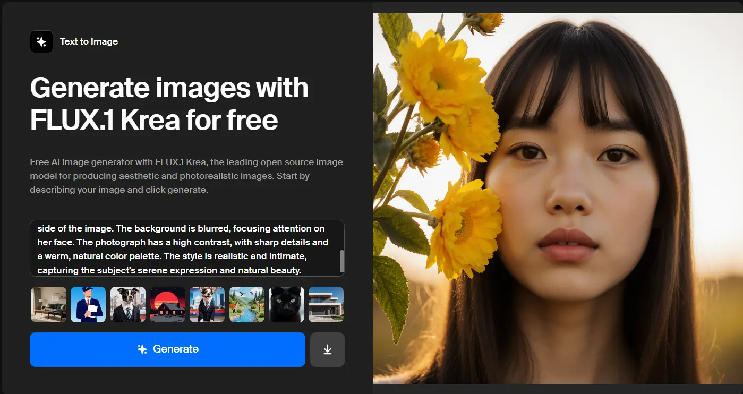This screenshot has width=743, height=394.
Task: Choose the red sunset house illustration example
Action: (167, 304)
